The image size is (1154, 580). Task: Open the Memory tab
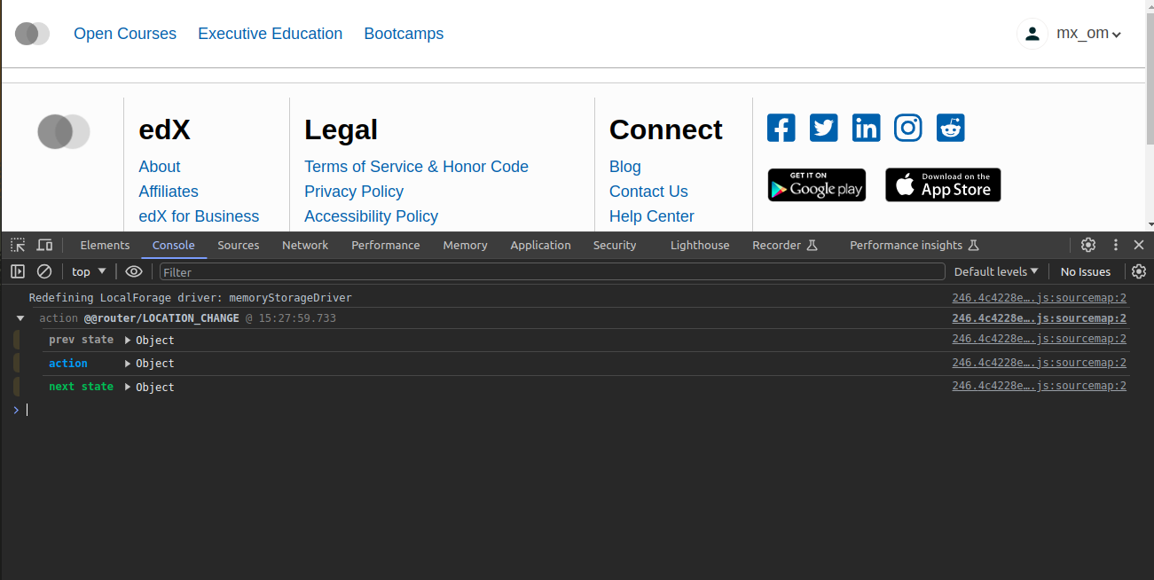click(466, 245)
